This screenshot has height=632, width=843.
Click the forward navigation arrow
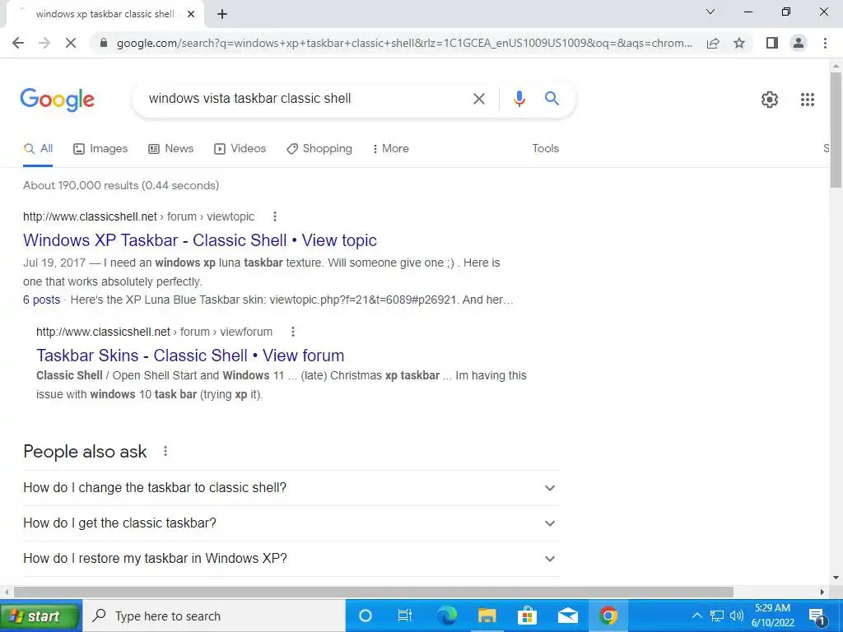[x=44, y=43]
